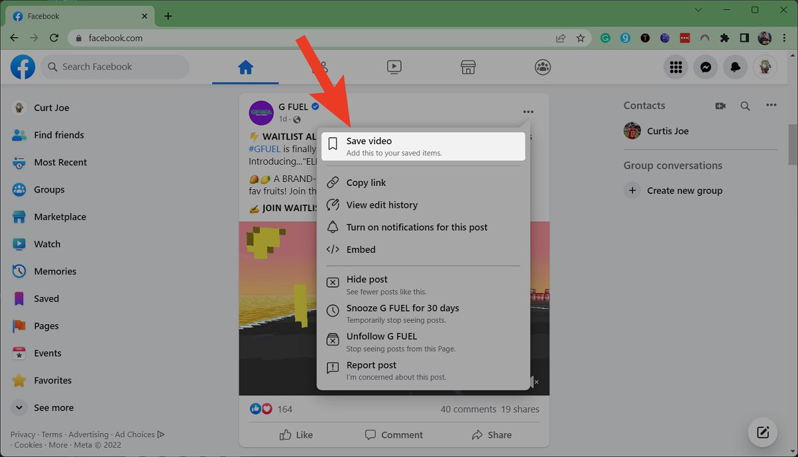Open Contacts options three-dot menu
Image resolution: width=798 pixels, height=457 pixels.
771,106
